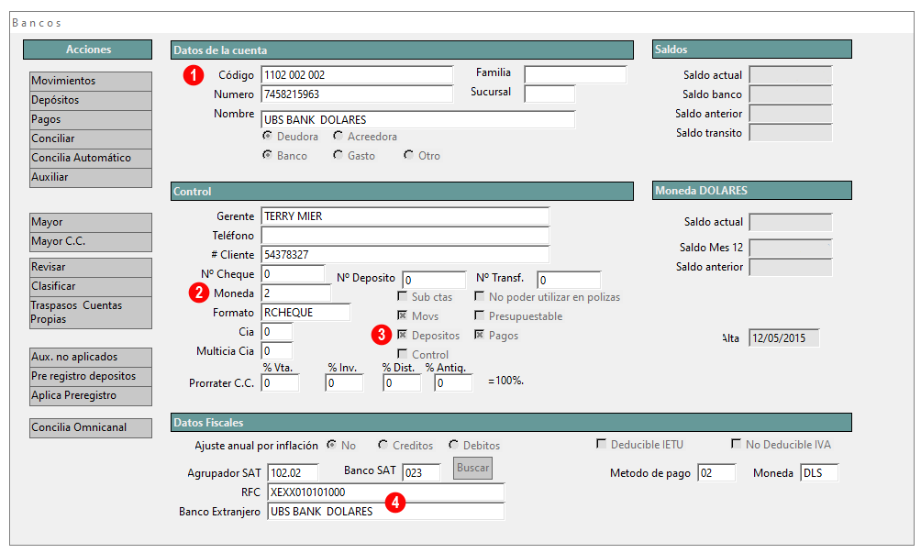This screenshot has height=553, width=921.
Task: Choose Debitos for inflation adjustment
Action: [x=453, y=445]
